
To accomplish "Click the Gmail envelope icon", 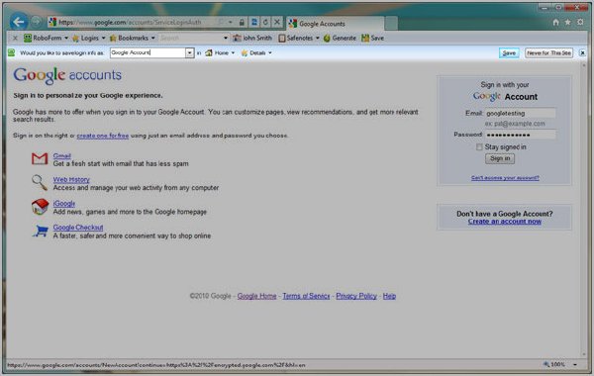I will point(40,158).
